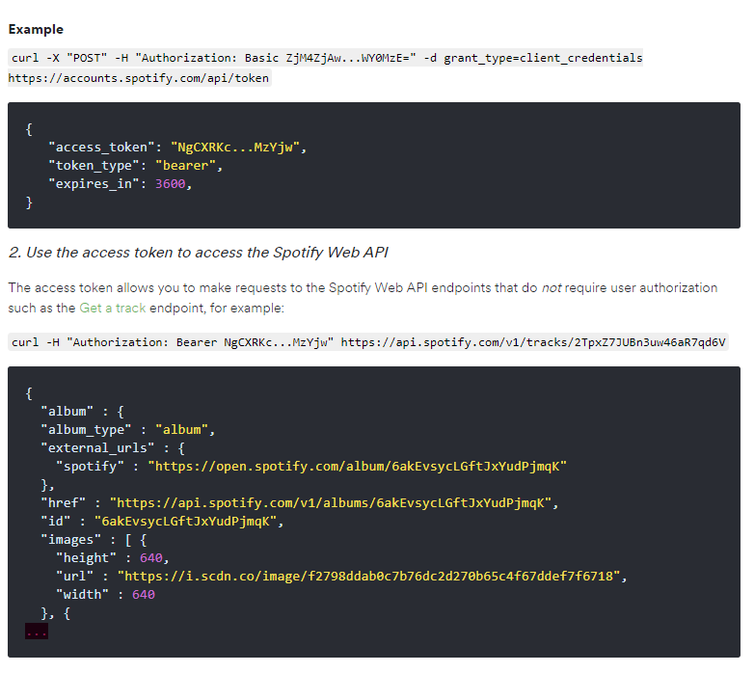
Task: Click the step 2 heading about access token
Action: (198, 253)
